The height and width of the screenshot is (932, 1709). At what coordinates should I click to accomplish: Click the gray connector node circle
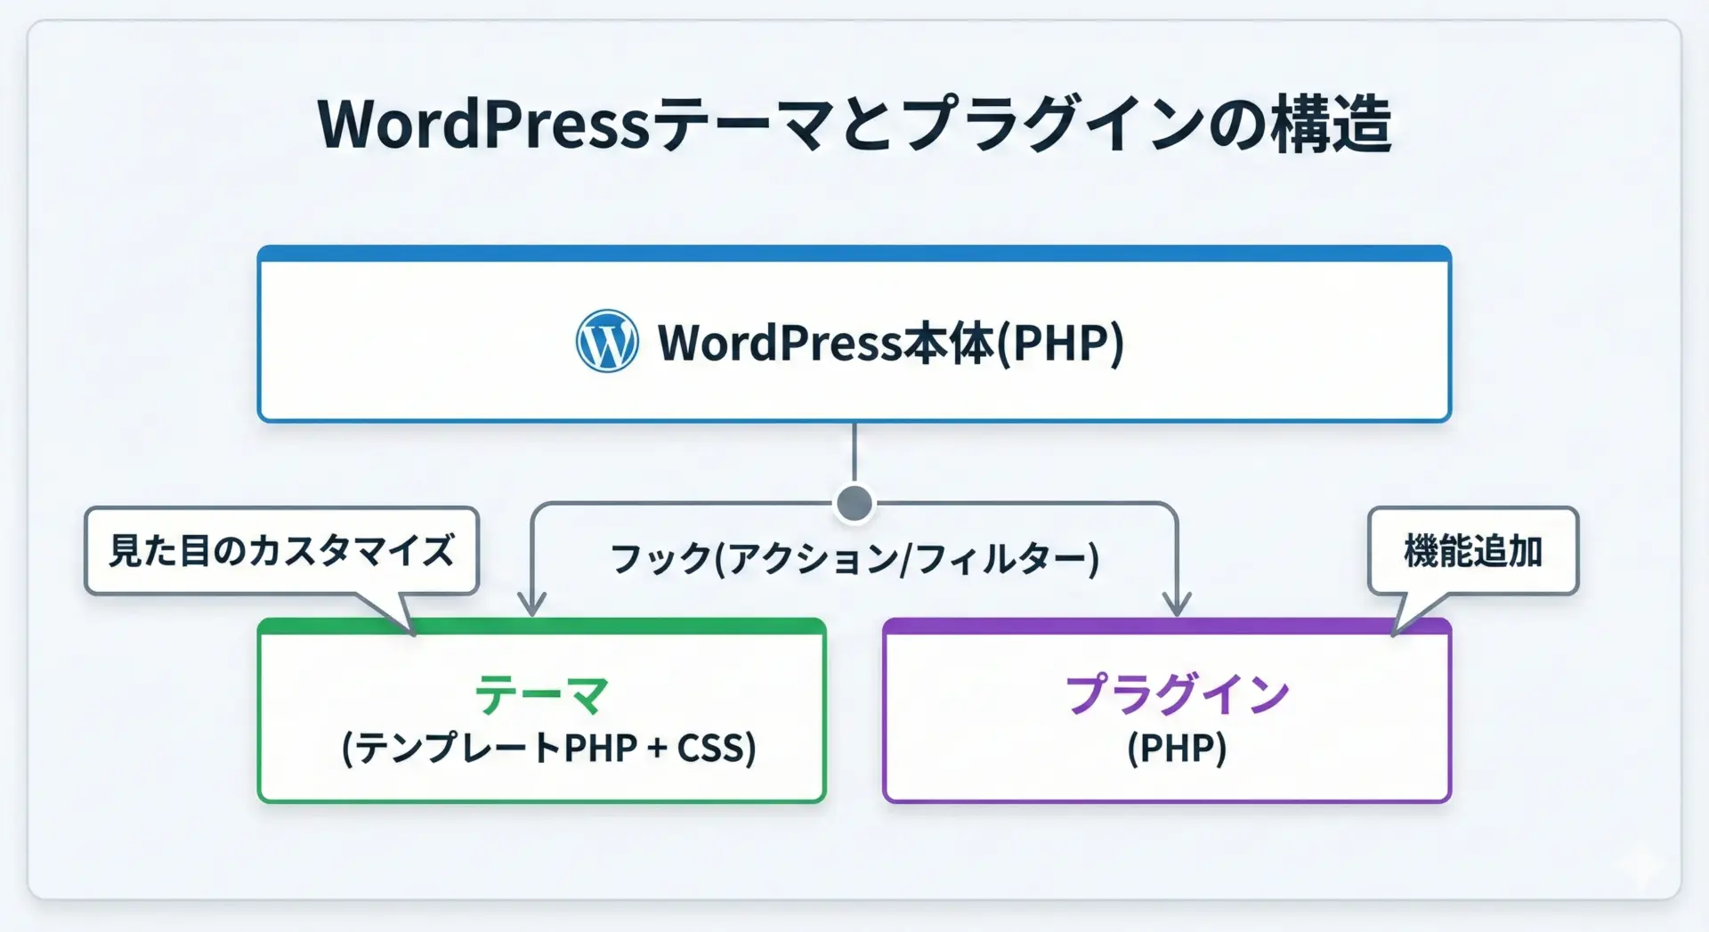(x=854, y=504)
